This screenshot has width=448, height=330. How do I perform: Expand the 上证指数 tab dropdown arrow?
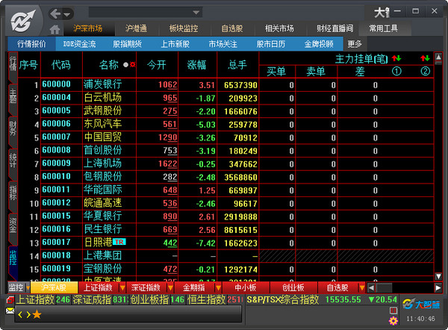pyautogui.click(x=122, y=287)
